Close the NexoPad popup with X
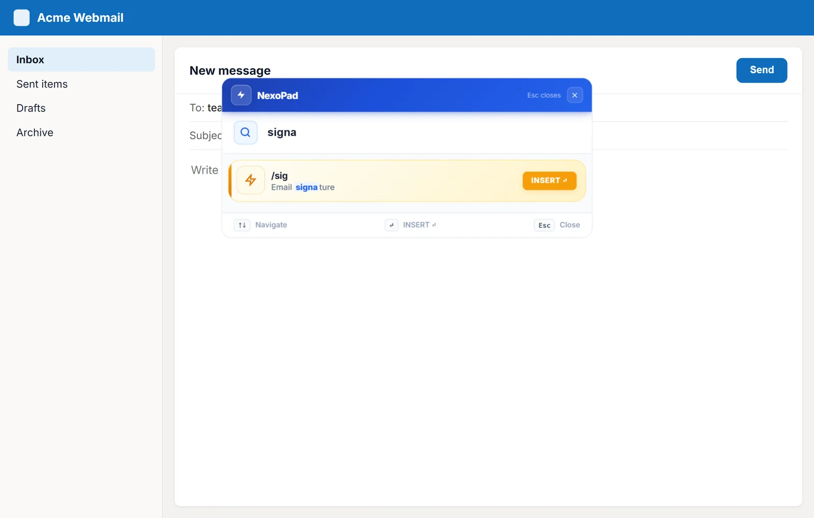 [575, 95]
